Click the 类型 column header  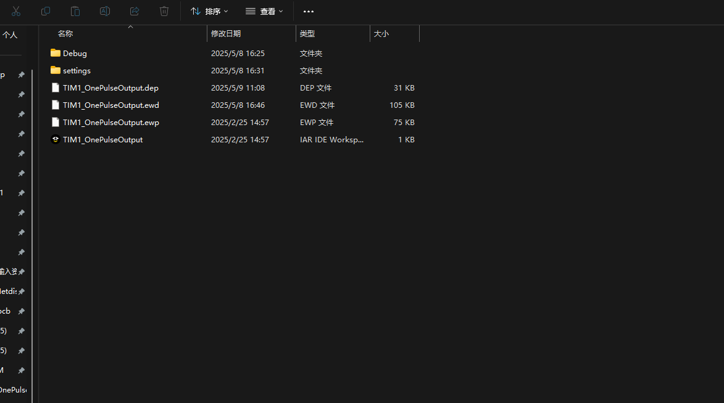pos(307,34)
